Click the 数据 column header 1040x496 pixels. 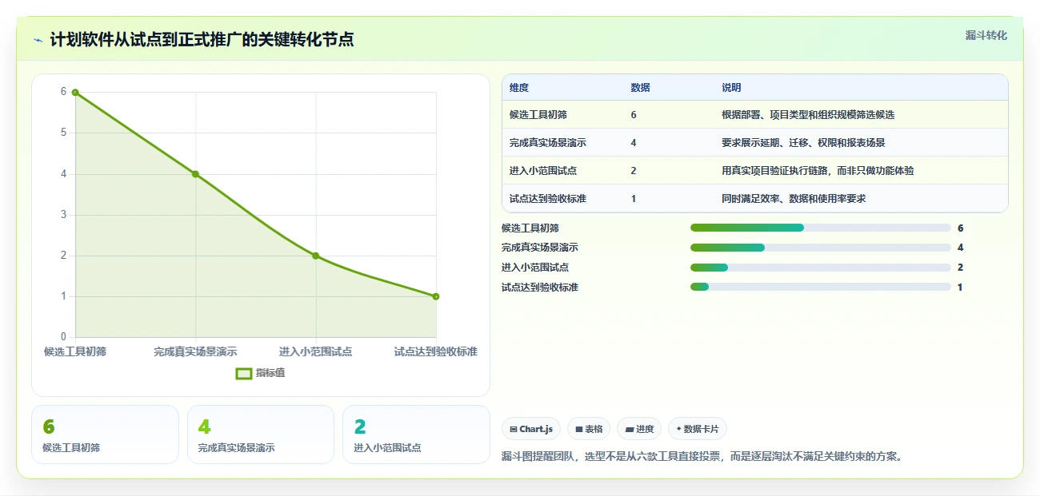(x=640, y=87)
